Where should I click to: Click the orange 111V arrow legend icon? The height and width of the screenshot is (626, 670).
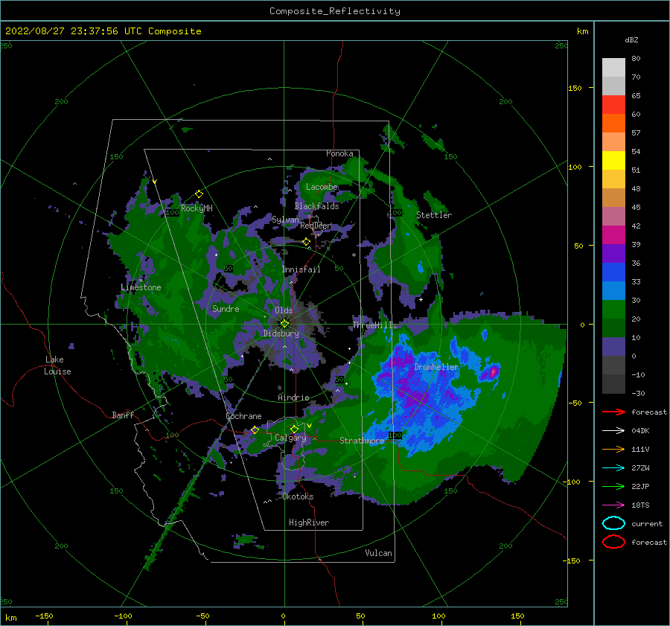pyautogui.click(x=613, y=449)
